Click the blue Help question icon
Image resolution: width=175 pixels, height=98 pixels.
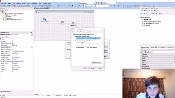[x=154, y=6]
